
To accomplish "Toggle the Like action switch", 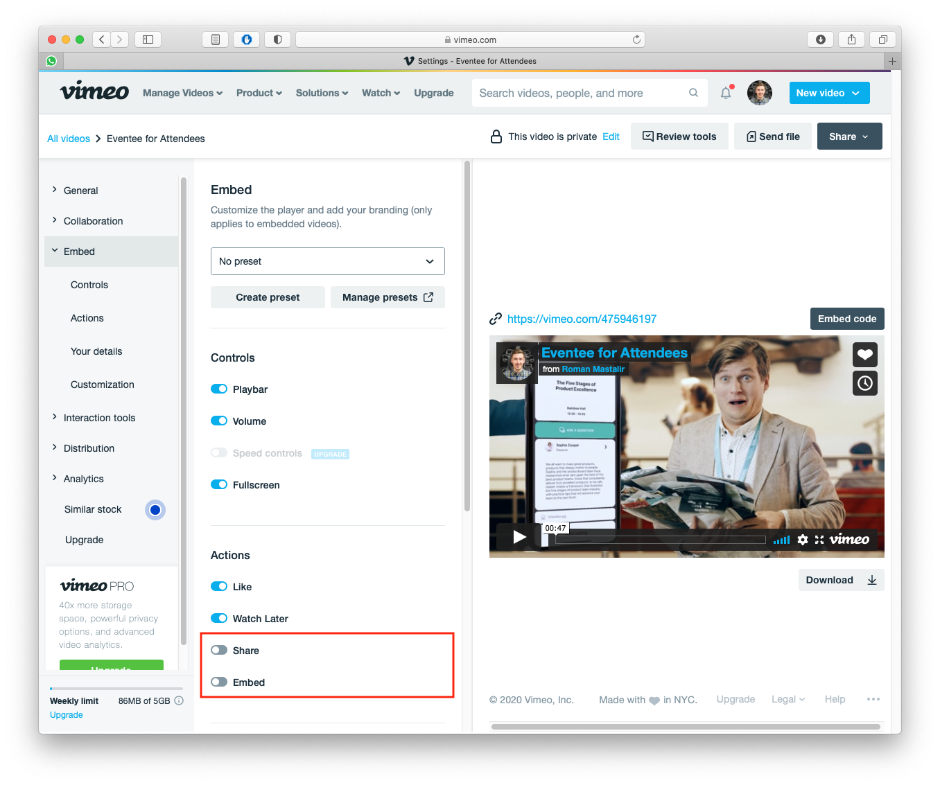I will 219,586.
